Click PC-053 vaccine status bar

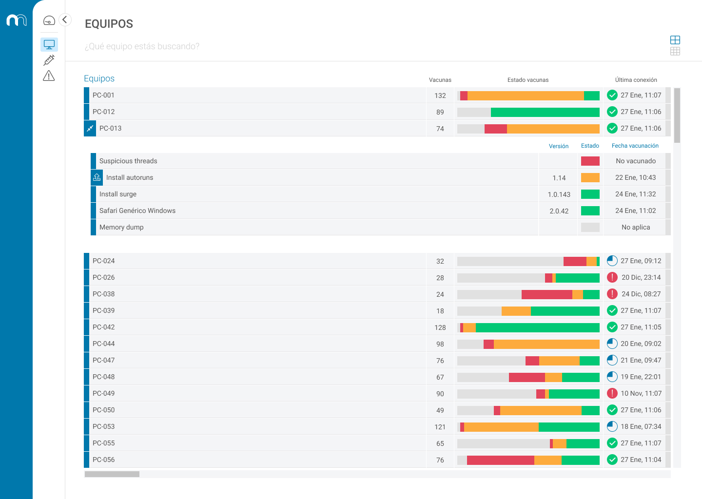528,427
